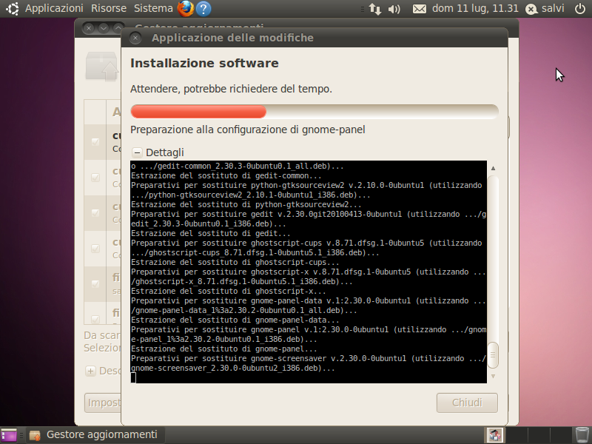Close the Applicazione delle modifiche dialog
The height and width of the screenshot is (444, 592).
pos(135,38)
